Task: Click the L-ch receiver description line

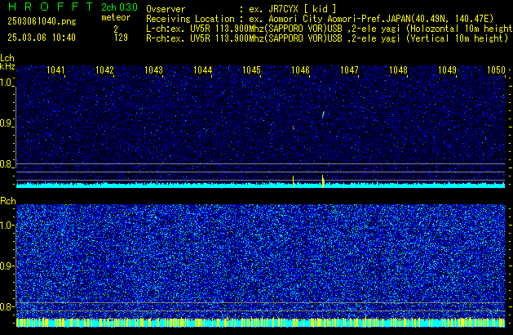Action: click(x=329, y=29)
